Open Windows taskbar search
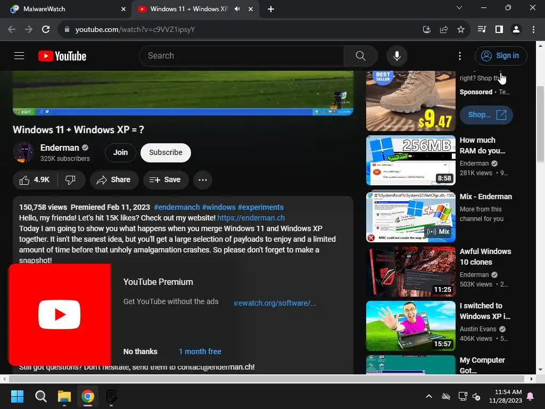 [40, 396]
